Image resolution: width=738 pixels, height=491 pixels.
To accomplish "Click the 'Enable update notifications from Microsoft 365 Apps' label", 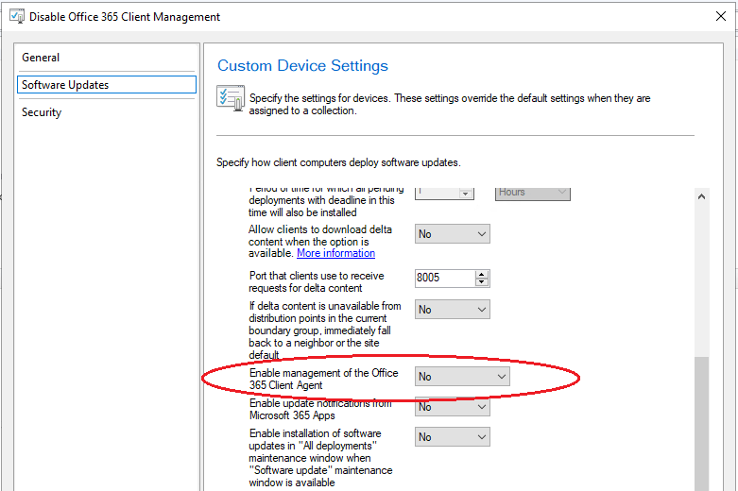I will pos(320,409).
